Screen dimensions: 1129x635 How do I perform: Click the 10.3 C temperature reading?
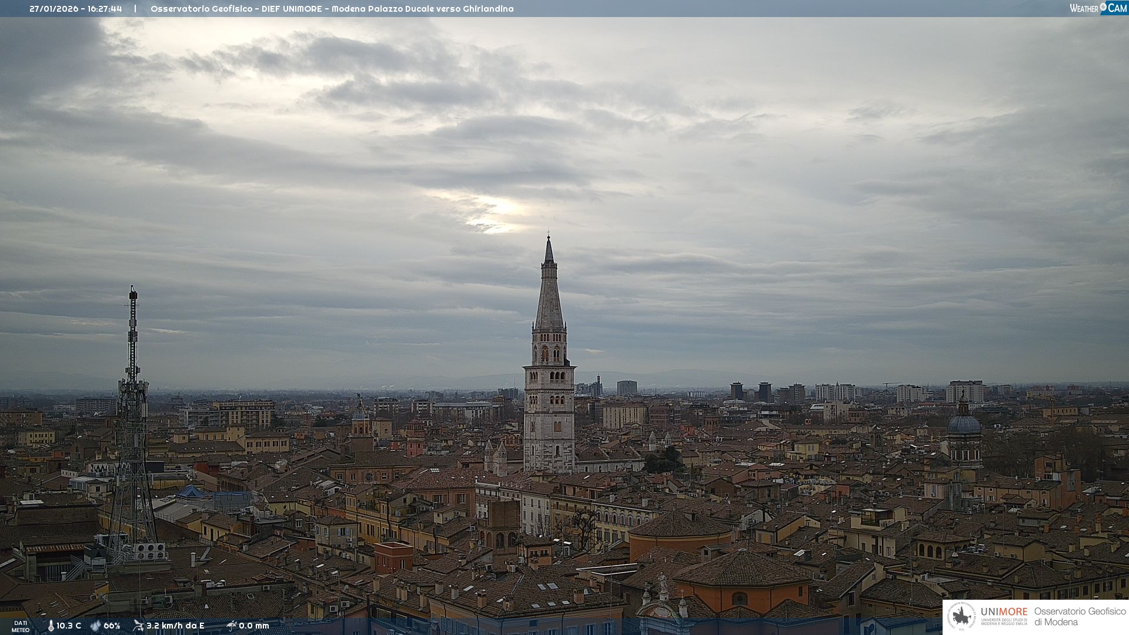[x=69, y=626]
